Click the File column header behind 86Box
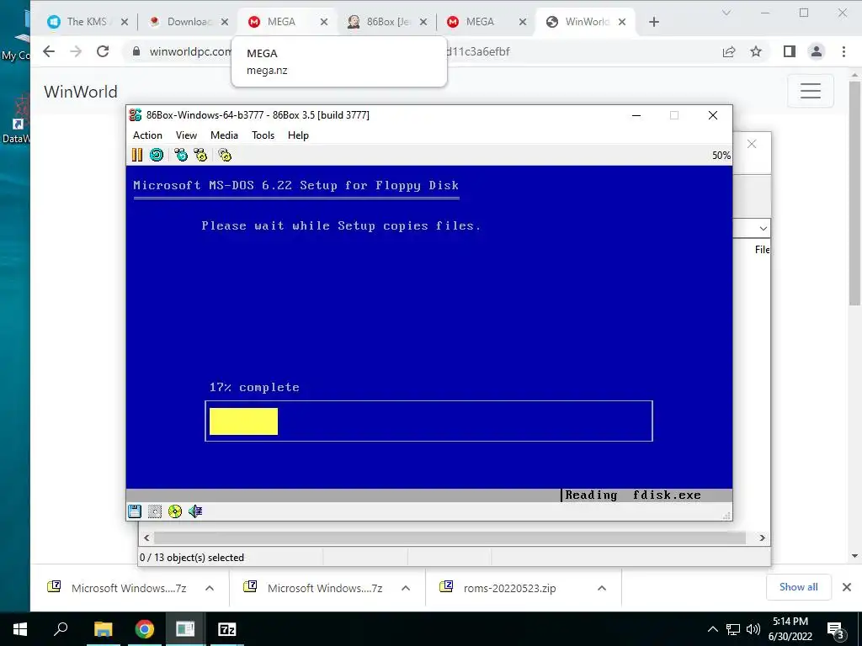 point(762,249)
